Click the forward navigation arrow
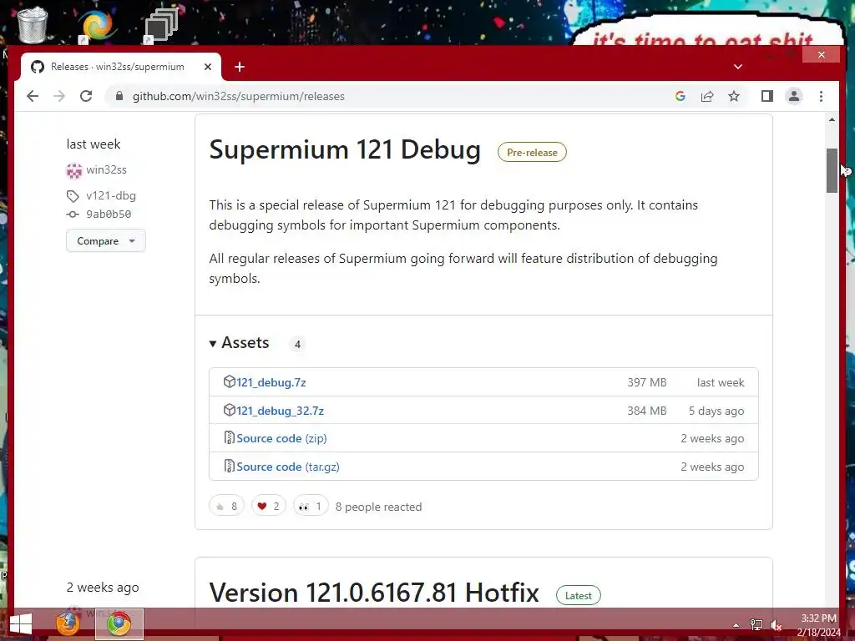855x641 pixels. point(59,97)
